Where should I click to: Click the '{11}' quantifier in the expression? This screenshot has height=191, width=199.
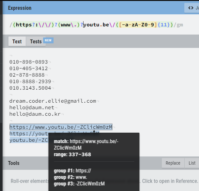[163, 25]
